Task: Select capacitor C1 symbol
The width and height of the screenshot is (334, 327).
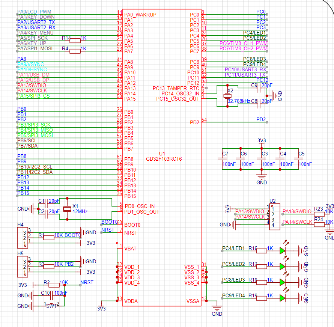Action: (46, 203)
